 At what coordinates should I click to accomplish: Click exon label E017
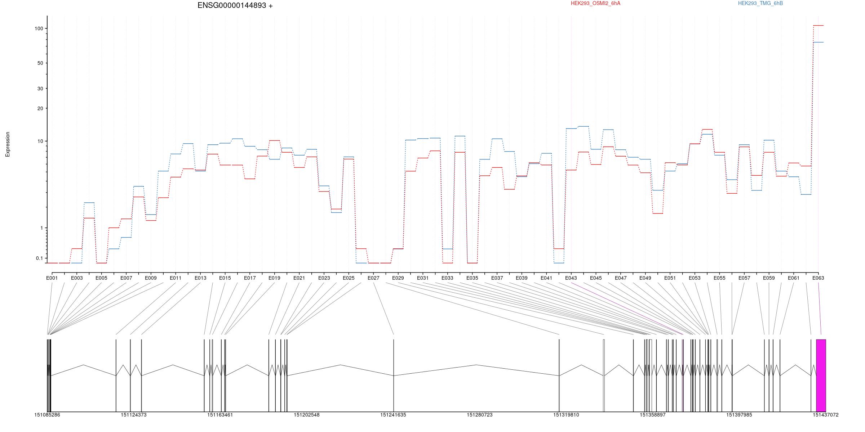[x=250, y=278]
